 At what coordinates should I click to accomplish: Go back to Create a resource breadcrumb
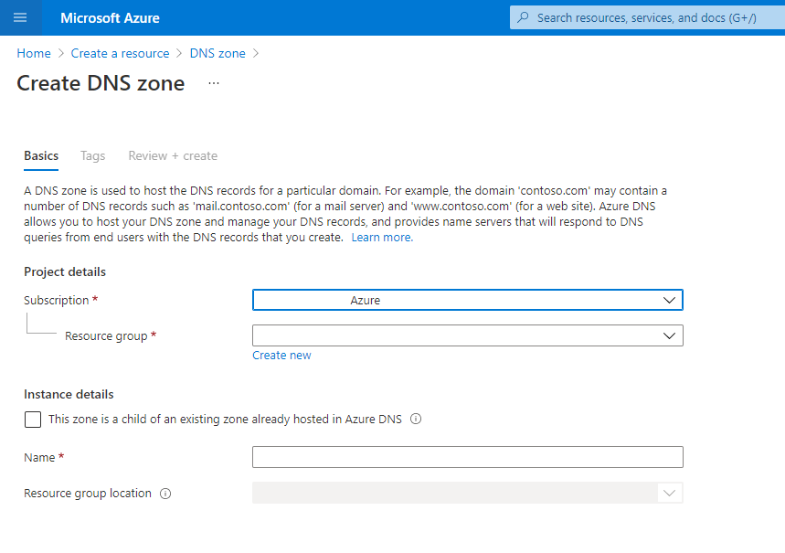point(120,53)
